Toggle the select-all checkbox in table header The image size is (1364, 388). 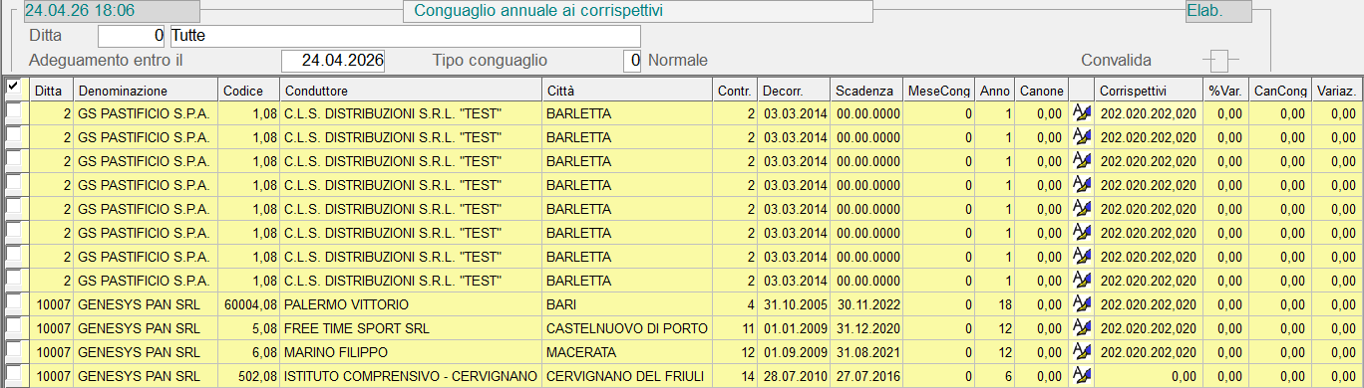click(14, 88)
